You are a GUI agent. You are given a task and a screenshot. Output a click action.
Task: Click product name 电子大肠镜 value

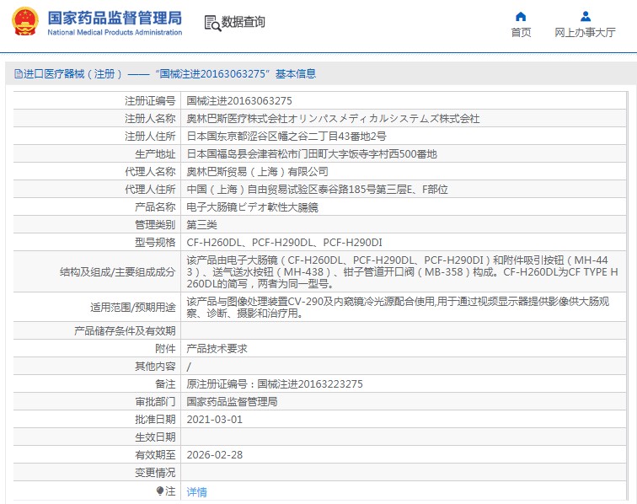coord(252,207)
